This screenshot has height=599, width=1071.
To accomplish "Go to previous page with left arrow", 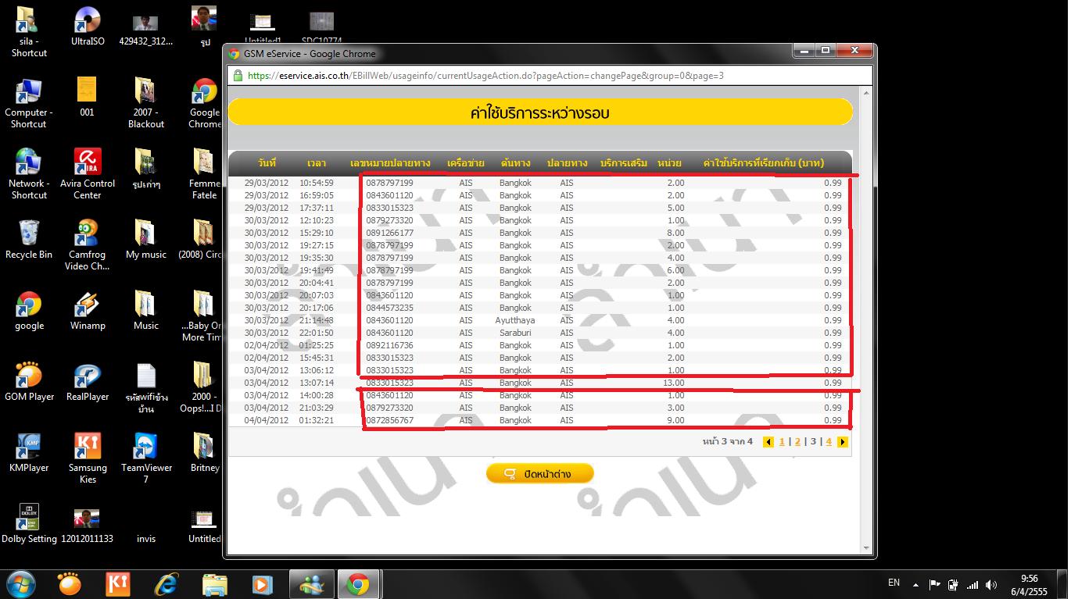I will pyautogui.click(x=768, y=442).
